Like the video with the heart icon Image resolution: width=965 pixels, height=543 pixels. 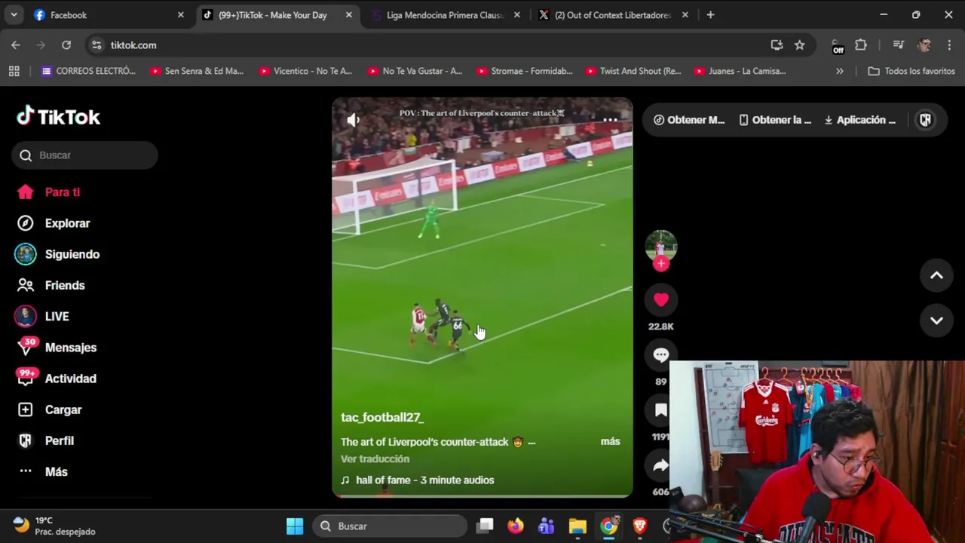point(661,300)
